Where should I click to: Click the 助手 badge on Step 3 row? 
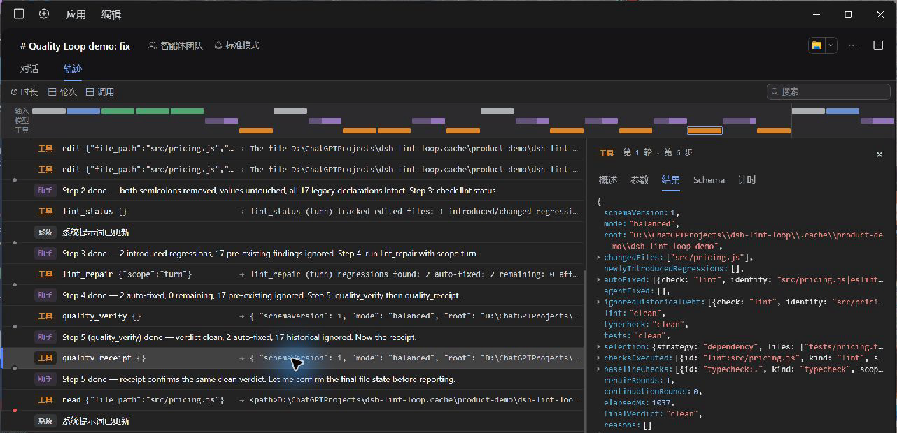click(x=45, y=254)
